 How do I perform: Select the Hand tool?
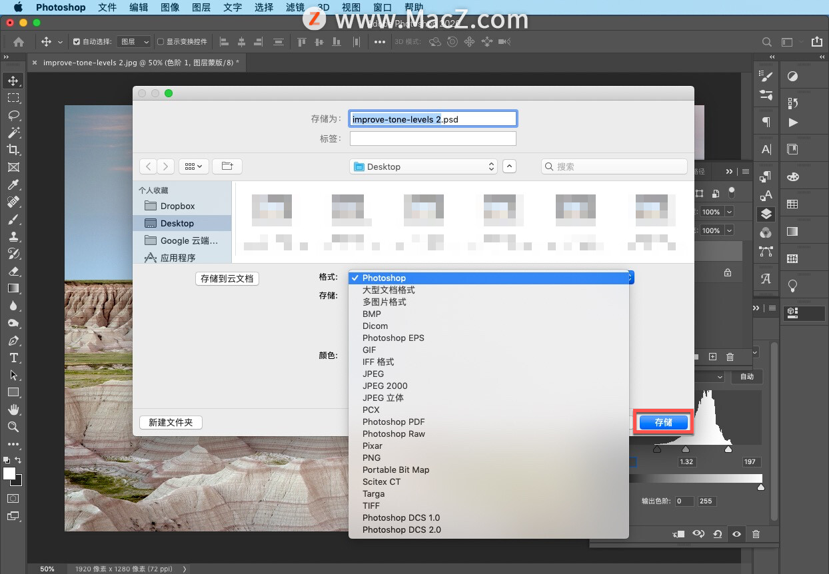[13, 410]
